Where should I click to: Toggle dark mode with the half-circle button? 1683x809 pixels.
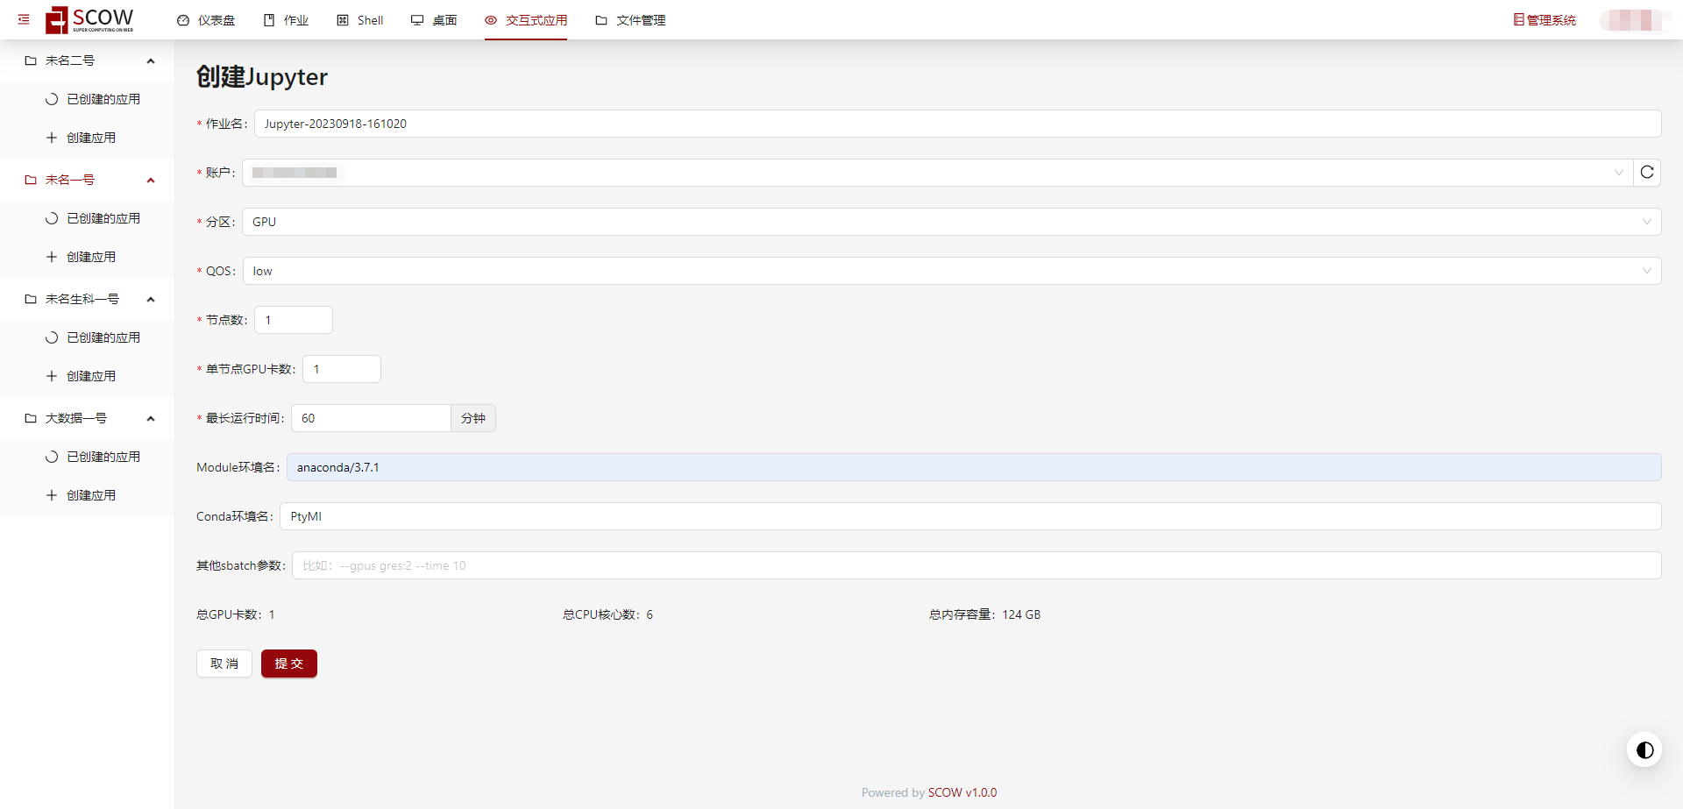pyautogui.click(x=1644, y=750)
